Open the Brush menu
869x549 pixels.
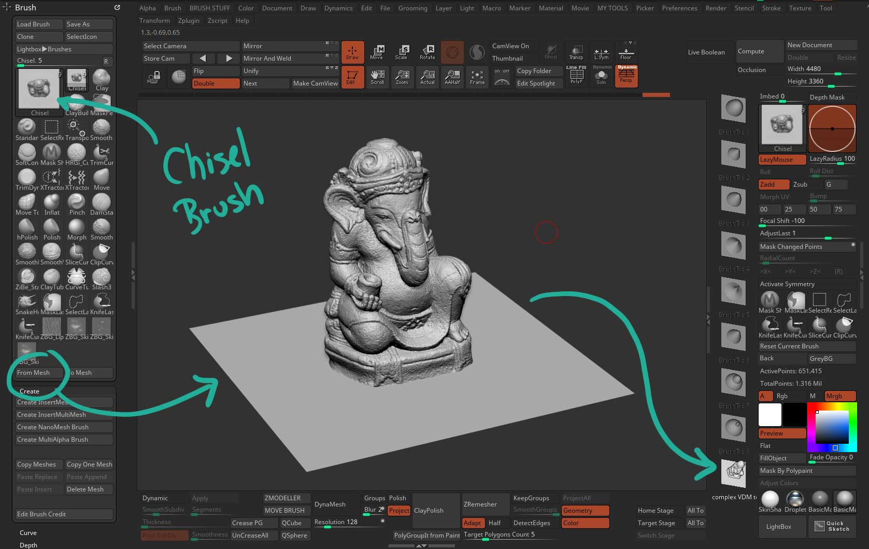click(173, 8)
